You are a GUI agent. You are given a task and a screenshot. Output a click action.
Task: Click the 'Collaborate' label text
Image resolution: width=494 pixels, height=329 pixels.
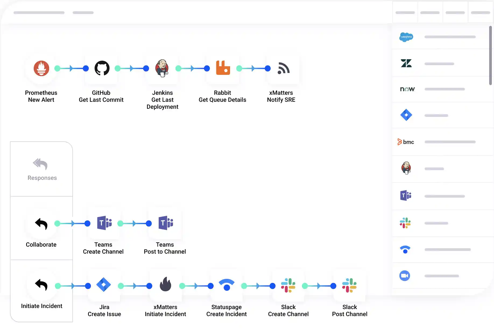[41, 245]
